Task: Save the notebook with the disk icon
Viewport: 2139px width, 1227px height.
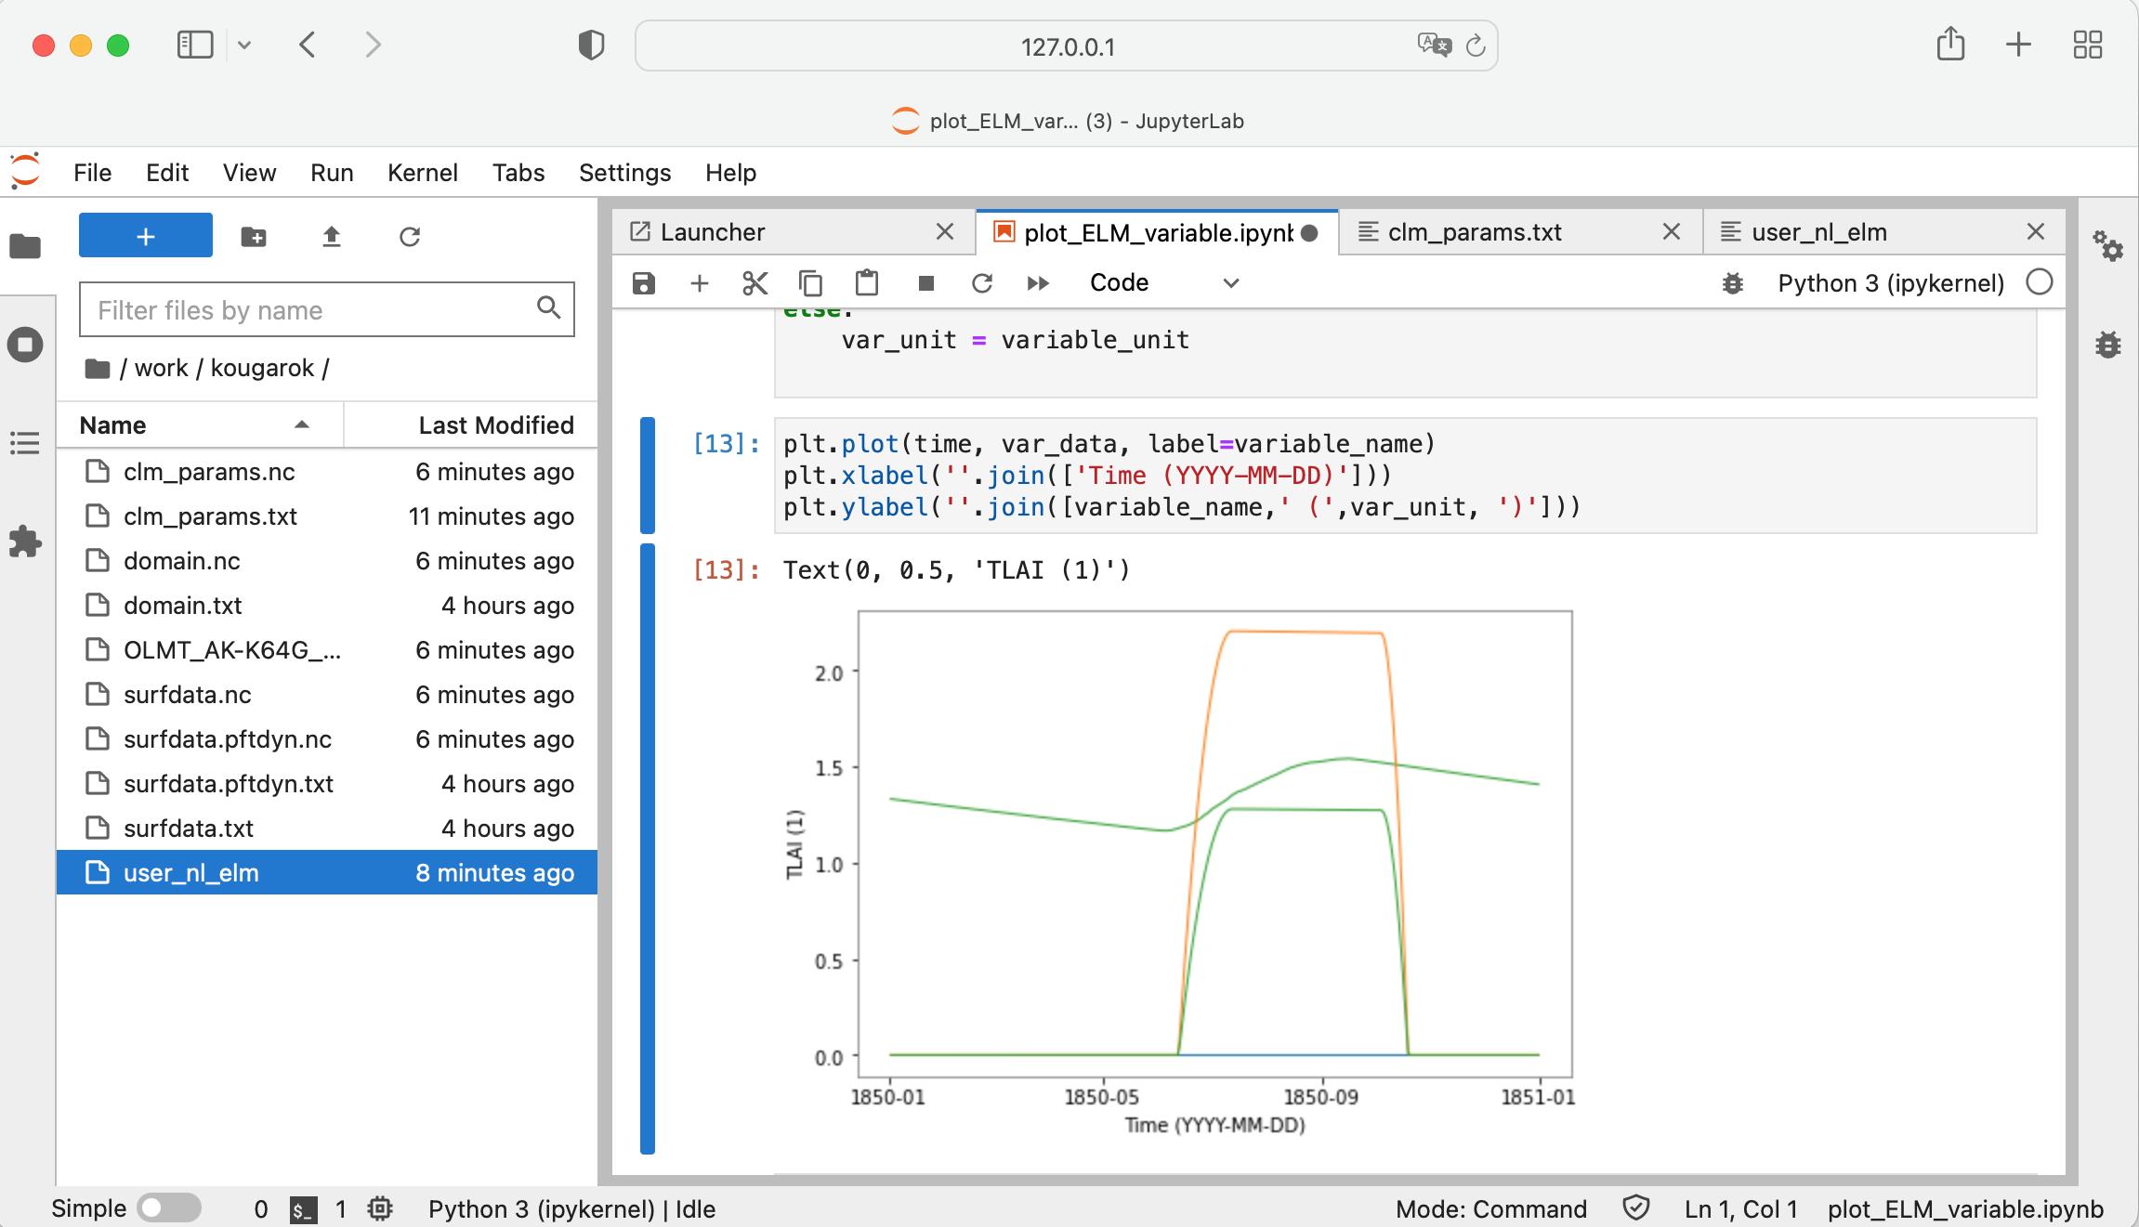Action: 644,283
